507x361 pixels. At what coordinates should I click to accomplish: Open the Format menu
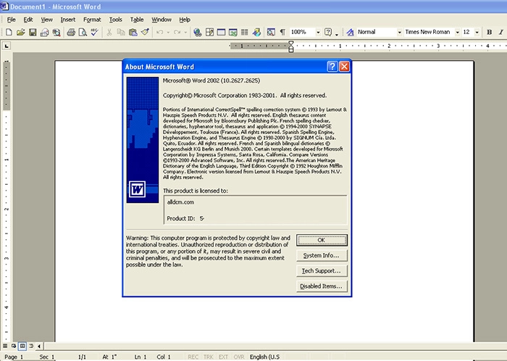(x=92, y=20)
